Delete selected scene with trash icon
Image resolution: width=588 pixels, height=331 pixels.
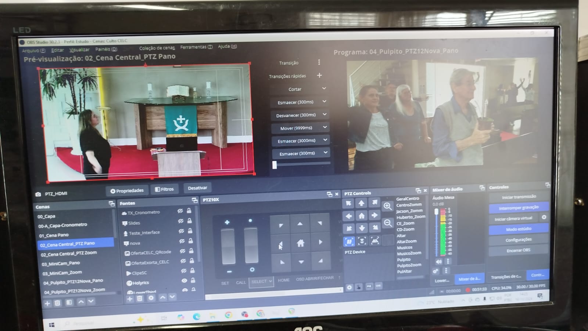[x=57, y=303]
